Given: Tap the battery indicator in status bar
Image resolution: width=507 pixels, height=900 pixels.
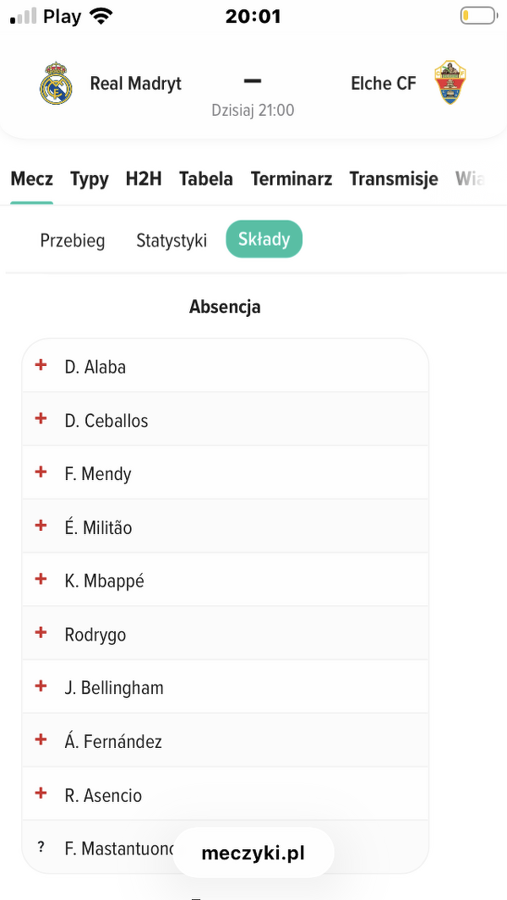Looking at the screenshot, I should tap(477, 16).
